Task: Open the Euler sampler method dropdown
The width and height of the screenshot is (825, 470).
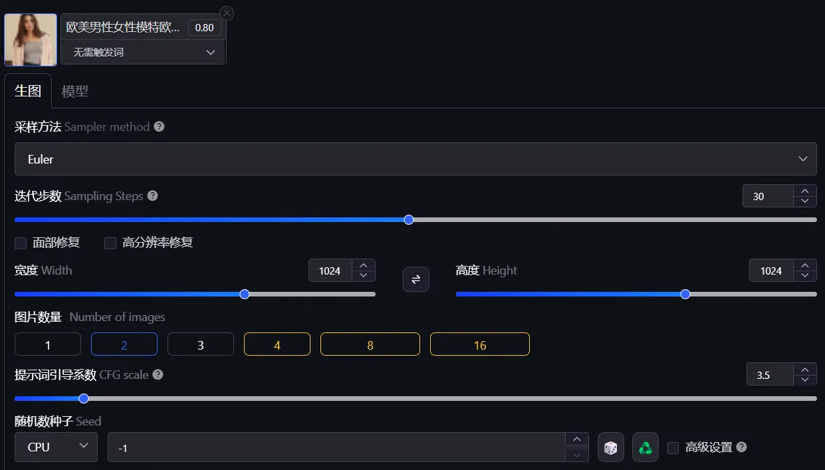Action: (x=415, y=160)
